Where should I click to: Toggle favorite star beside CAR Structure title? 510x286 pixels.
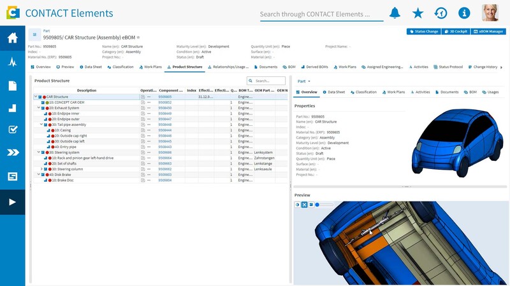point(138,37)
